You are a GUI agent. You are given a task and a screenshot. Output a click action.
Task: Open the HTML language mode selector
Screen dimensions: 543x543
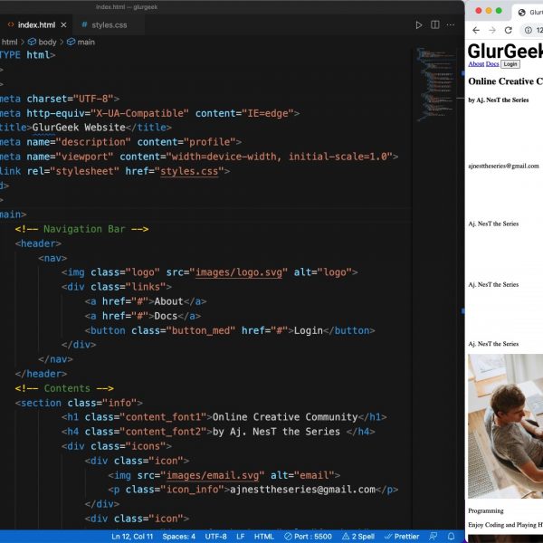[x=264, y=536]
